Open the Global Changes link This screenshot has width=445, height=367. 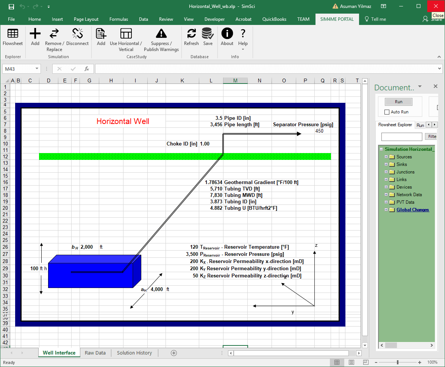(412, 210)
